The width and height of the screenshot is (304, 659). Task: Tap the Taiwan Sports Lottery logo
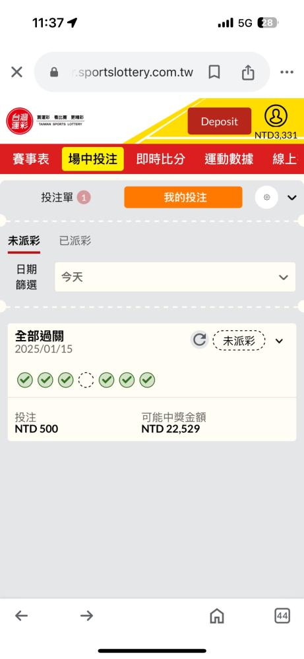[x=46, y=121]
